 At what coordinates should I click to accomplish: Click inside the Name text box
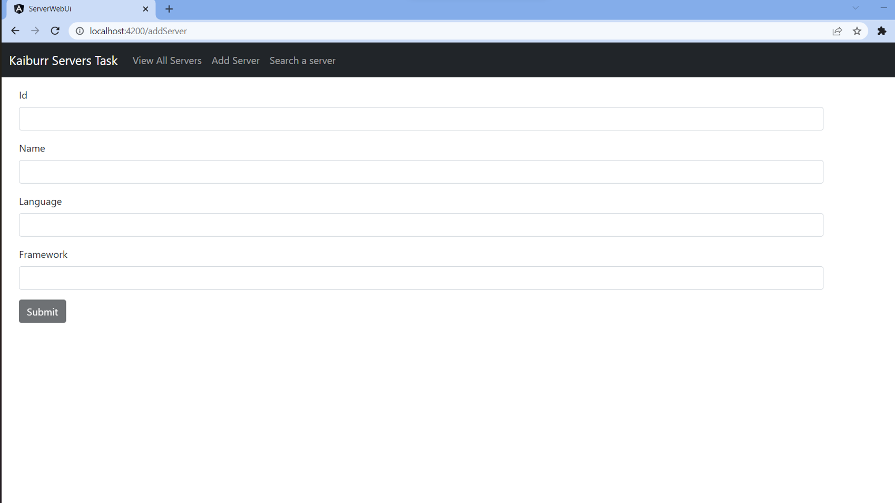[x=421, y=172]
